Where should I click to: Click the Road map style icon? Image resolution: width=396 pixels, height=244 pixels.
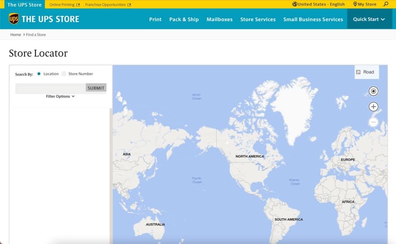click(x=358, y=72)
